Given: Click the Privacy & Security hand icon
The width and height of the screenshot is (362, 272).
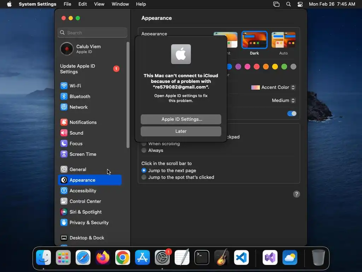Looking at the screenshot, I should pyautogui.click(x=64, y=223).
